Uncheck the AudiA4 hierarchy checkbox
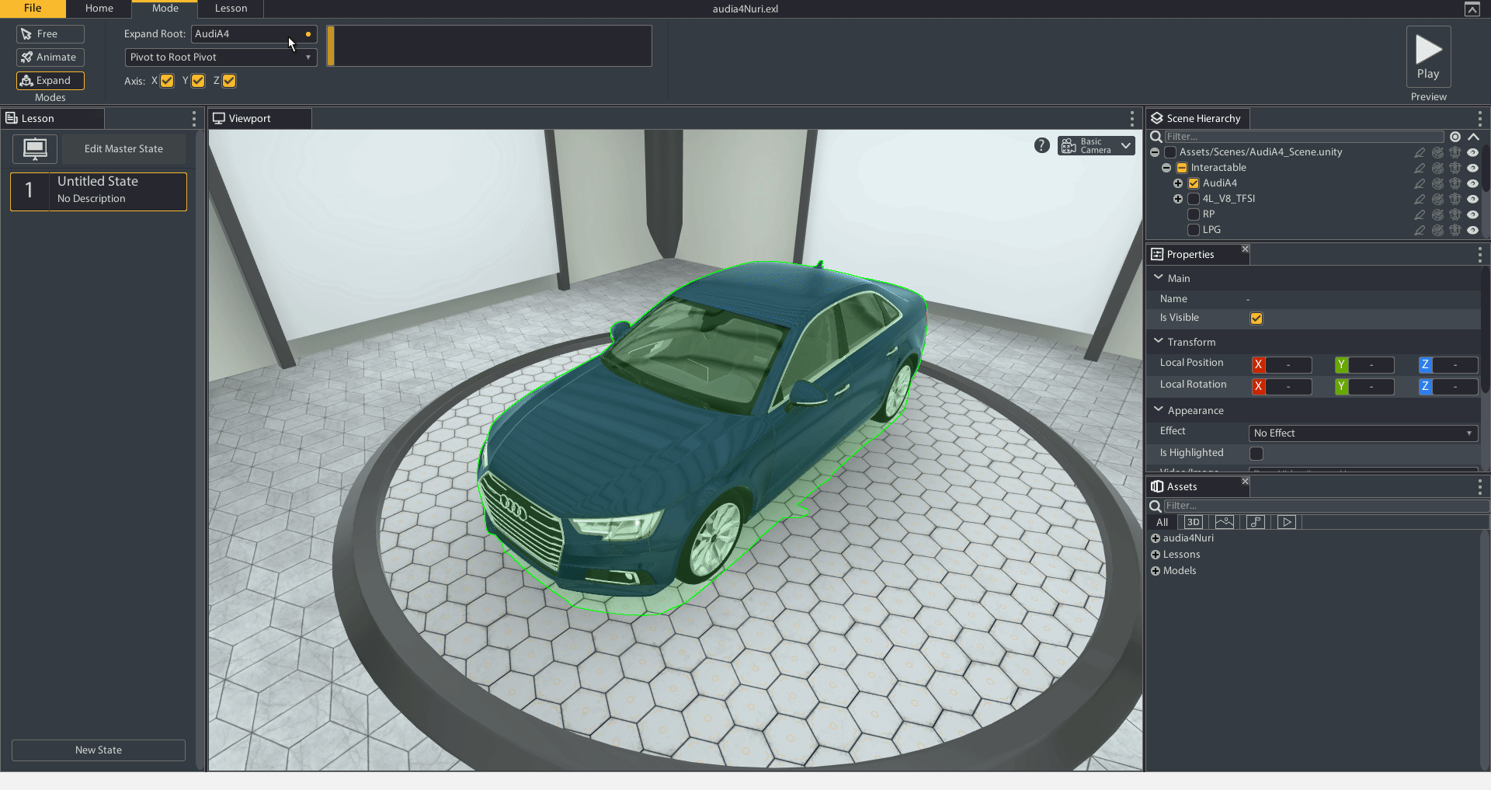Viewport: 1491px width, 790px height. (x=1194, y=183)
